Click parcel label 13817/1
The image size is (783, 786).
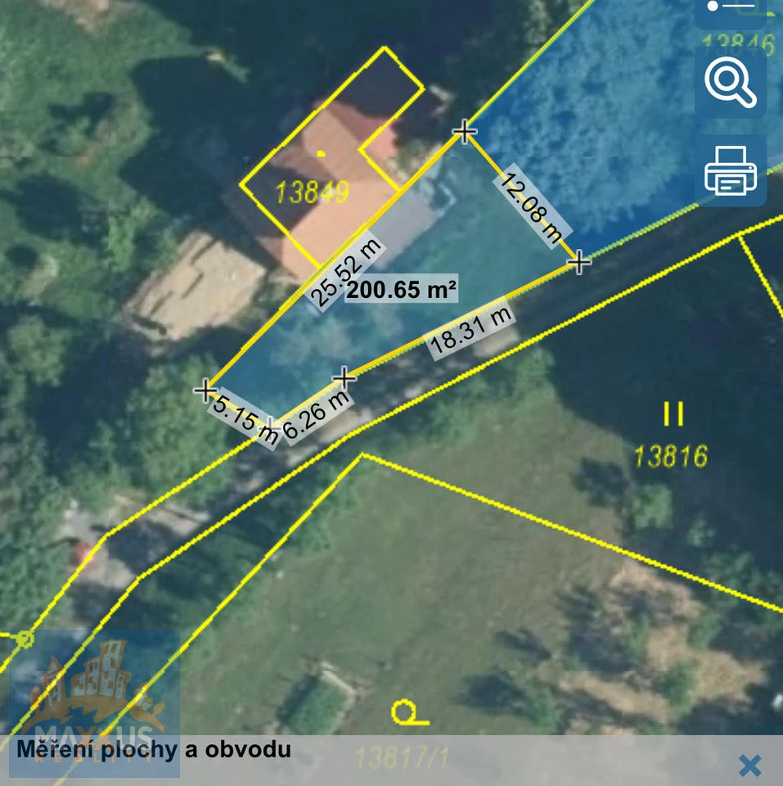[x=403, y=758]
